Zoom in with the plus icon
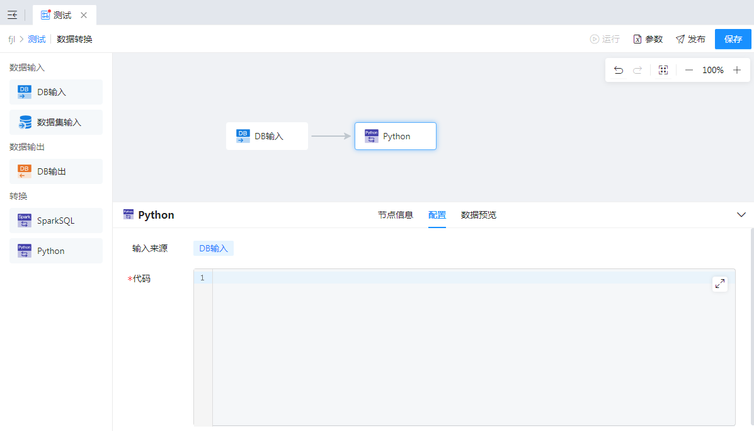The width and height of the screenshot is (754, 431). click(737, 70)
